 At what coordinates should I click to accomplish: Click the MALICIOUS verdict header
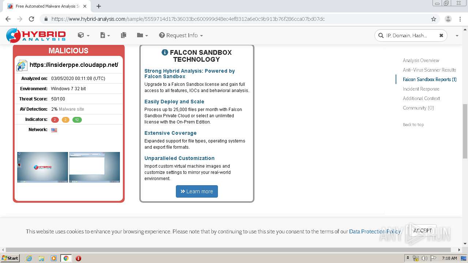pos(68,51)
